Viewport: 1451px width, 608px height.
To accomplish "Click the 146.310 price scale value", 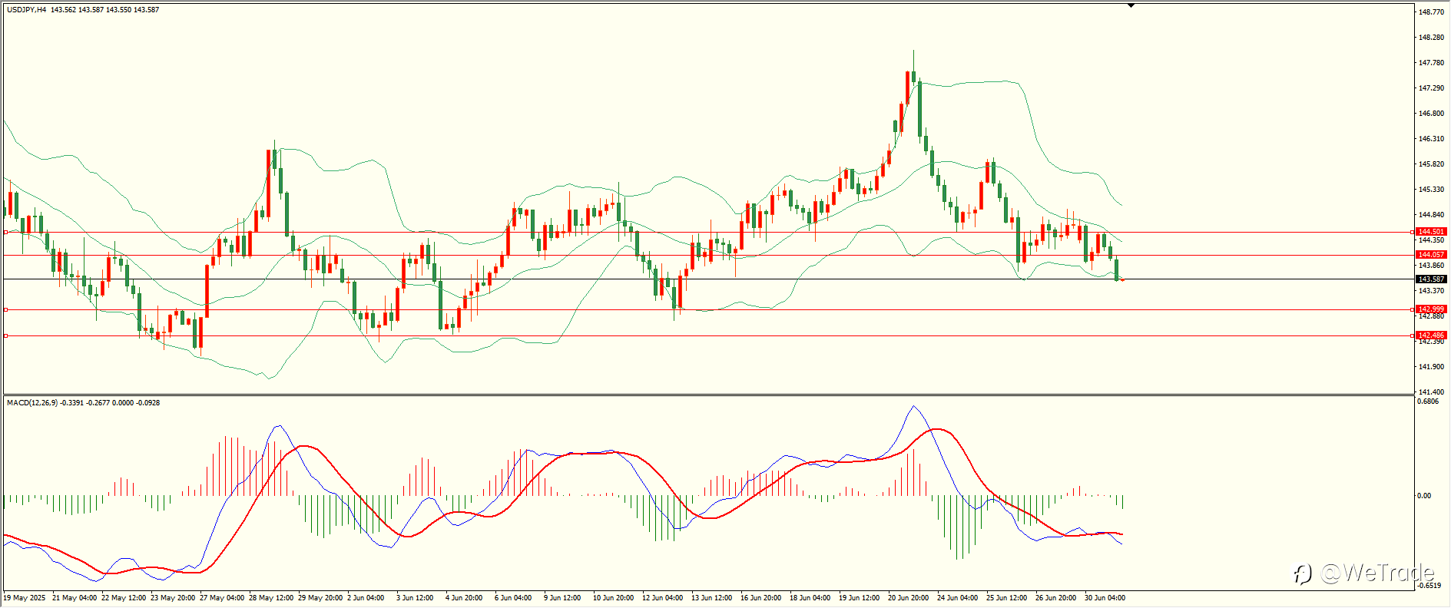I will click(x=1430, y=139).
